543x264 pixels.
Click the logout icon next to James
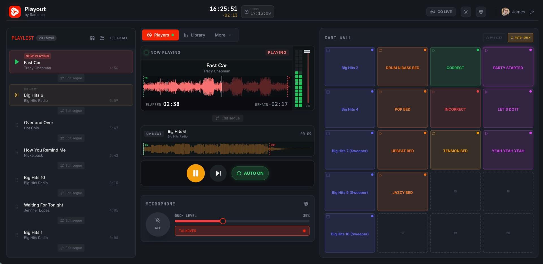(532, 12)
